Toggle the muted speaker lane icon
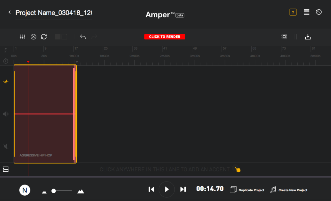Image resolution: width=331 pixels, height=201 pixels. coord(5,146)
